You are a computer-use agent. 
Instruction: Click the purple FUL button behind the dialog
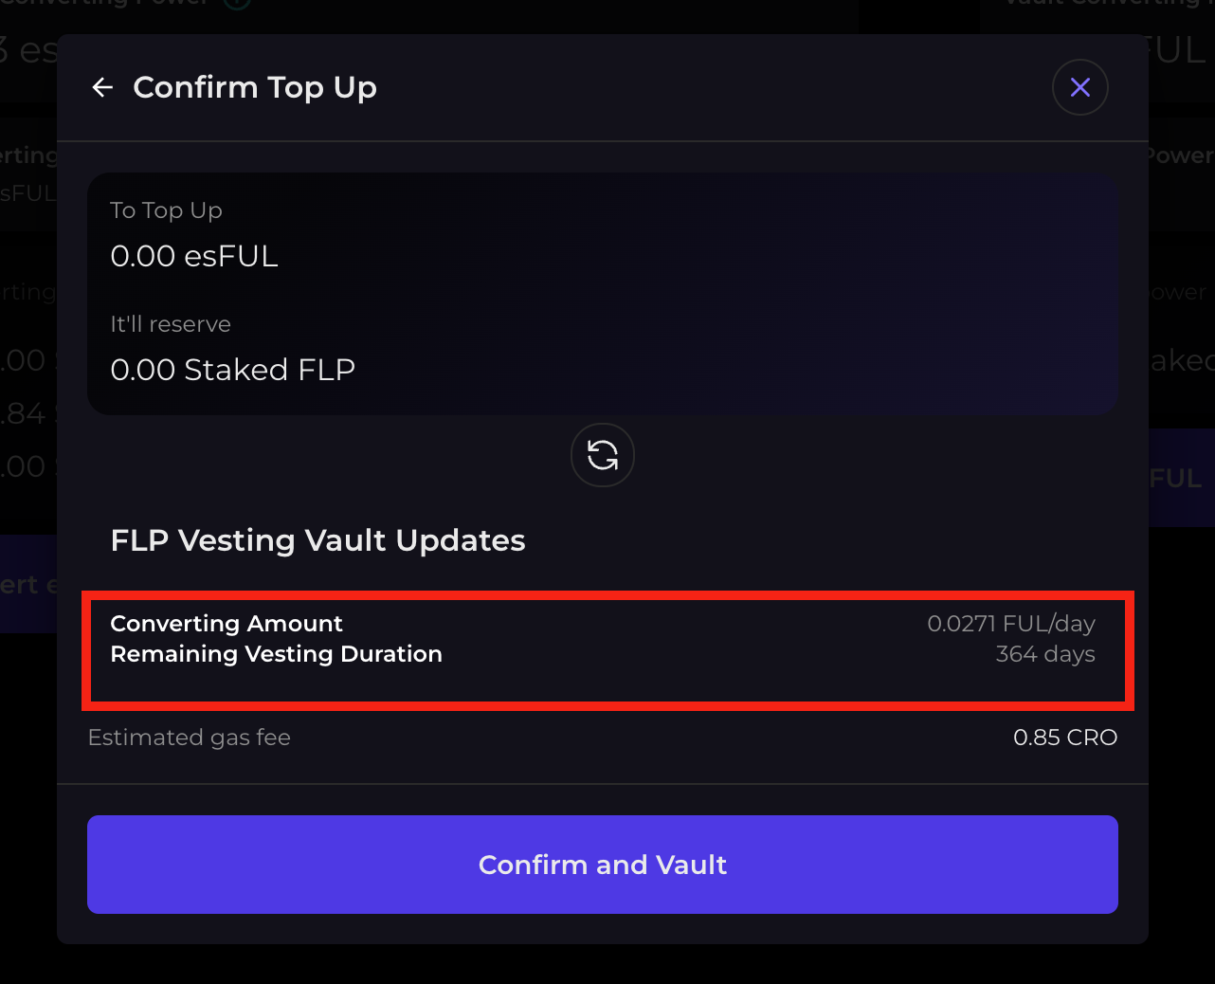[1181, 478]
